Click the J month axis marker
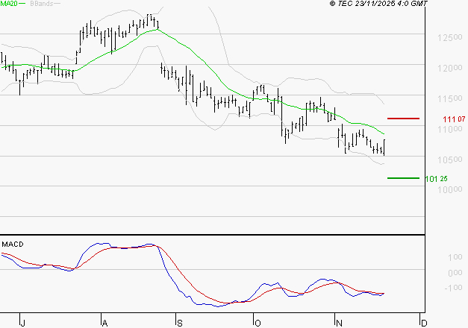Viewport: 468px width, 328px height. coord(22,324)
